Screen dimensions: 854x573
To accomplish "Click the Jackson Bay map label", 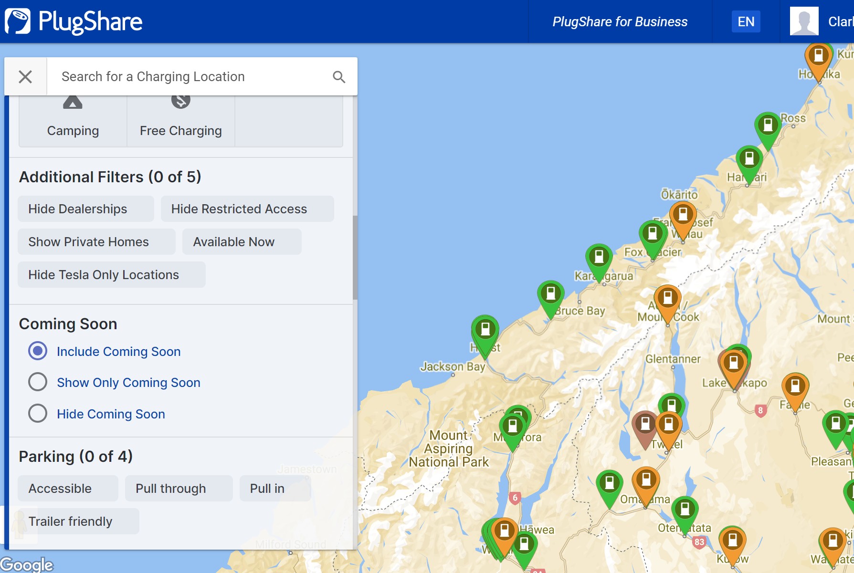I will 453,366.
